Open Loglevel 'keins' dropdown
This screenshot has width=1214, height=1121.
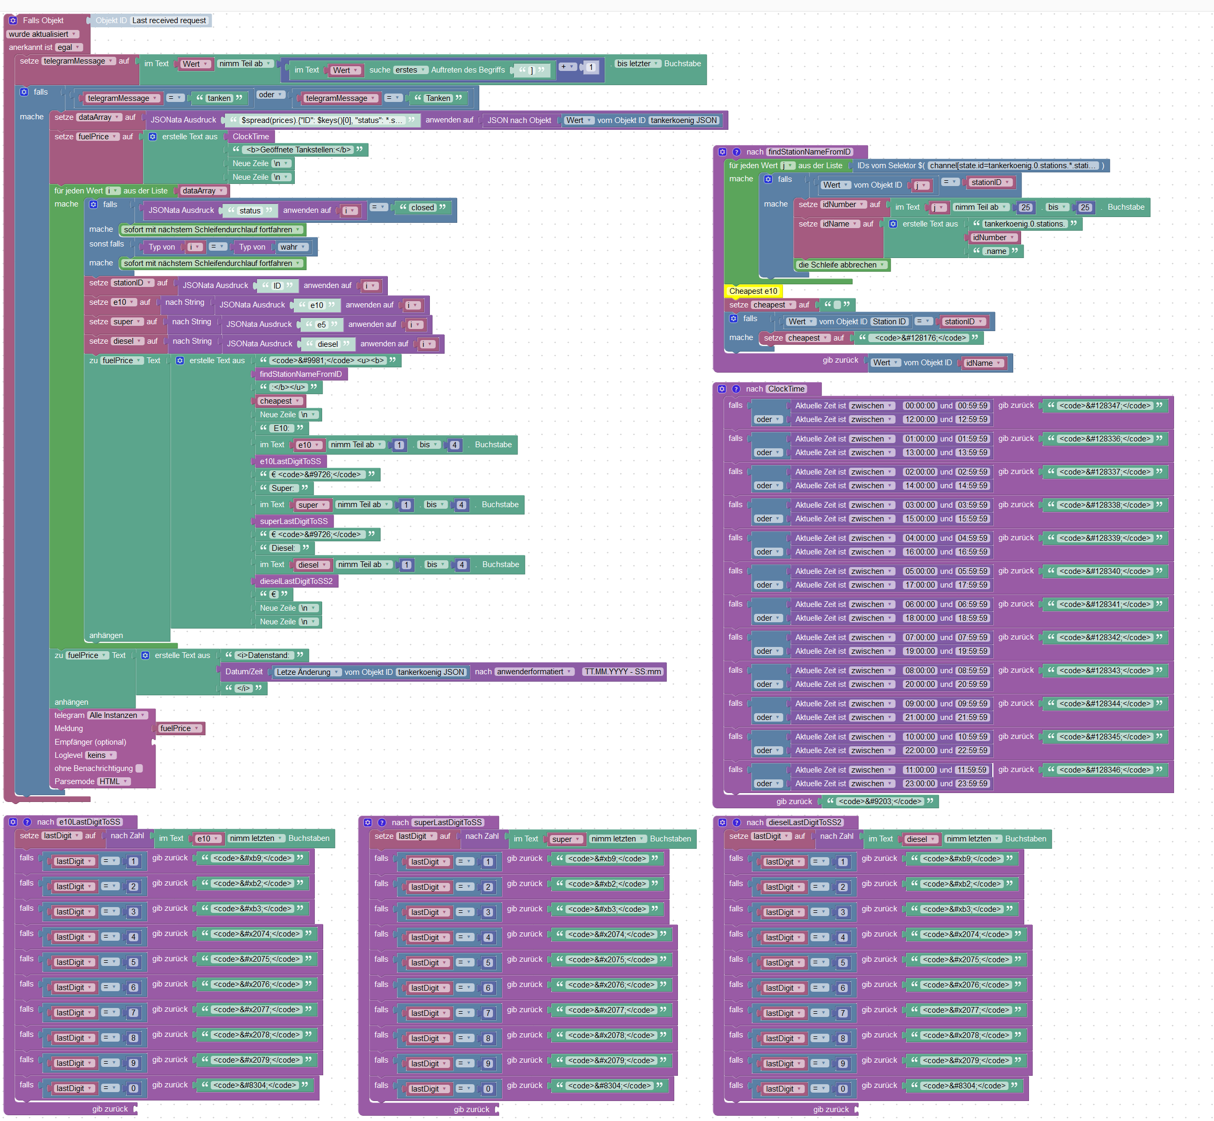point(101,755)
